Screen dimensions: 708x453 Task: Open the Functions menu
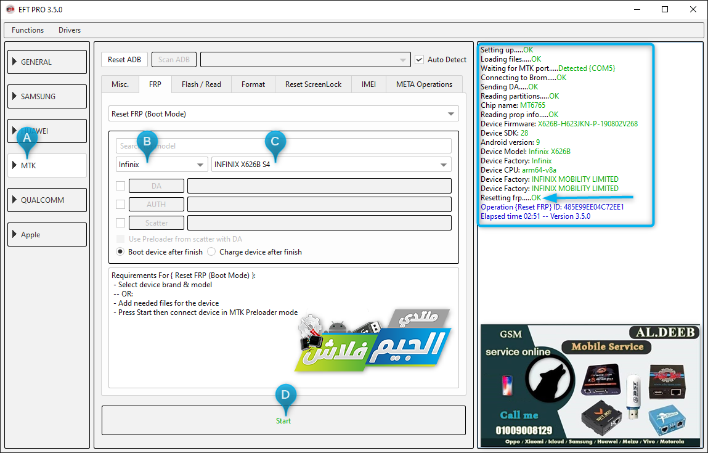28,30
